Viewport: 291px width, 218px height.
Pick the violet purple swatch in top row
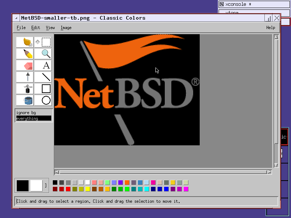point(120,182)
